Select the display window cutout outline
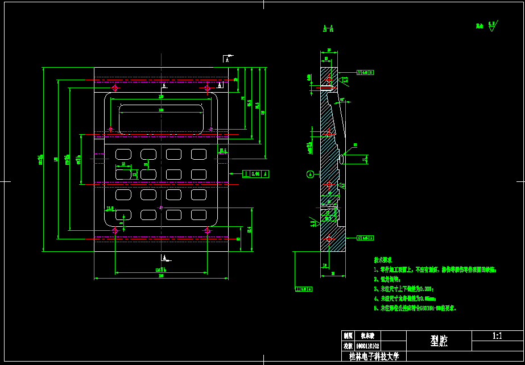525x365 pixels. [161, 120]
